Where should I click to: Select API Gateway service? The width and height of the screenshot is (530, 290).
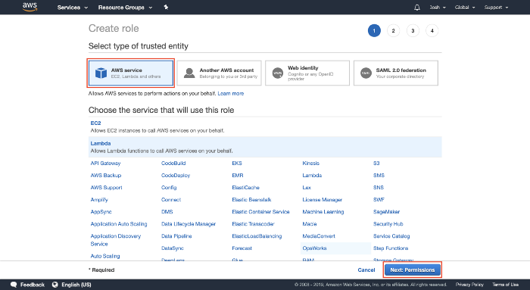click(105, 164)
